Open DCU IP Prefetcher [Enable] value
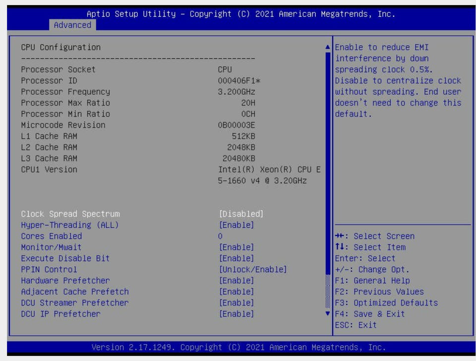Screen dimensions: 476x361 click(x=236, y=314)
